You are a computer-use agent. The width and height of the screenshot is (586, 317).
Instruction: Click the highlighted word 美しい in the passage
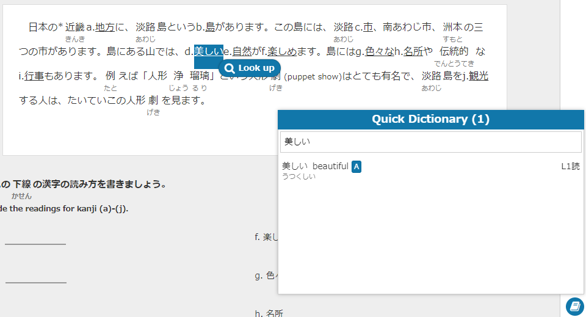coord(208,52)
